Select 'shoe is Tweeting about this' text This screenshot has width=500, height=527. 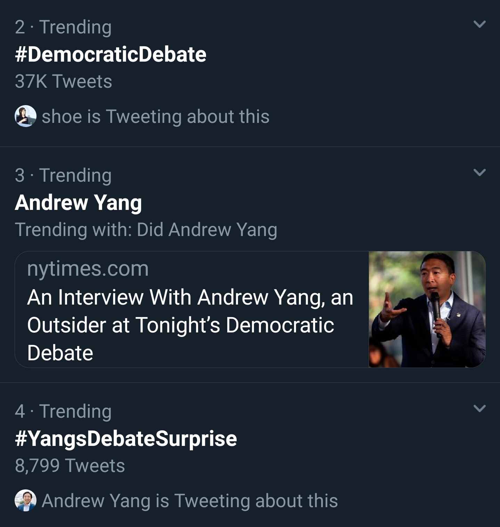click(x=156, y=116)
